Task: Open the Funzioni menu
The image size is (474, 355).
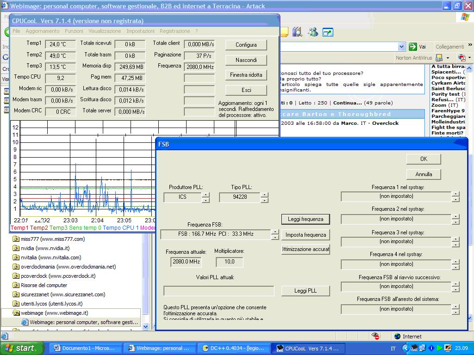Action: (74, 31)
